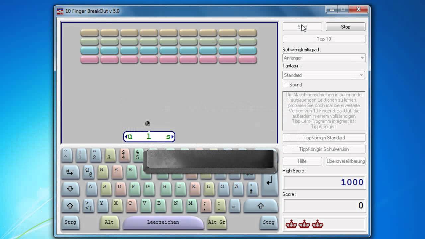Click the D key
The width and height of the screenshot is (425, 239).
pyautogui.click(x=120, y=189)
